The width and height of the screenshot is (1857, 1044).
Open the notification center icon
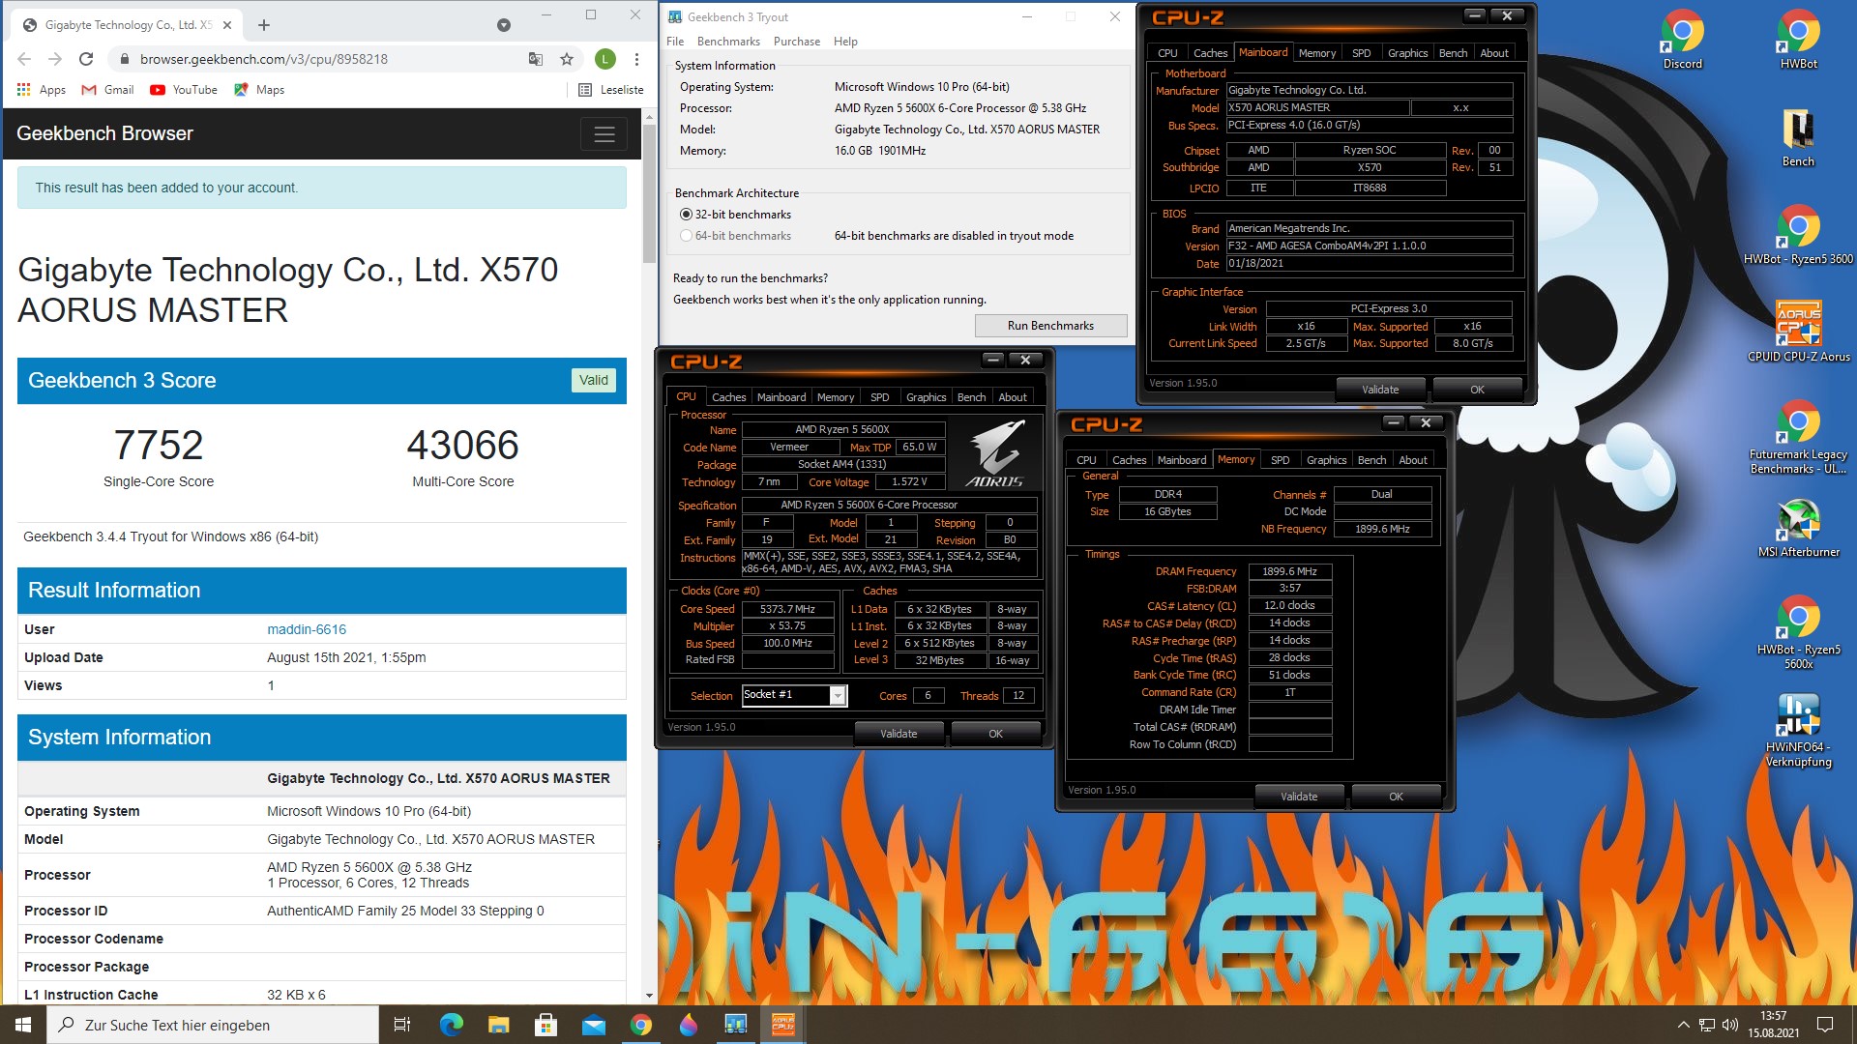[x=1825, y=1025]
